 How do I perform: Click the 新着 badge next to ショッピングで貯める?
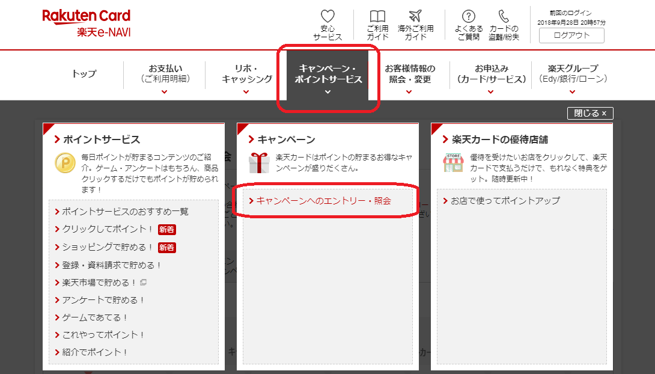[166, 247]
